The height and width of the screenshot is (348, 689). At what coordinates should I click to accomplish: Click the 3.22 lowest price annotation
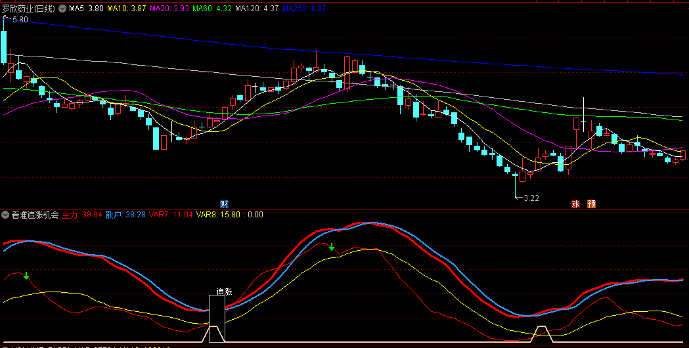(529, 198)
